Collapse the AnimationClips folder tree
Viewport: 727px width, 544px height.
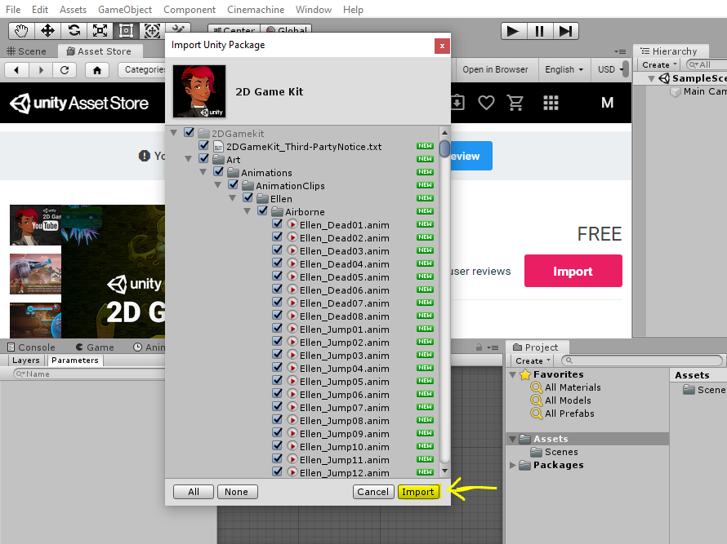point(218,185)
